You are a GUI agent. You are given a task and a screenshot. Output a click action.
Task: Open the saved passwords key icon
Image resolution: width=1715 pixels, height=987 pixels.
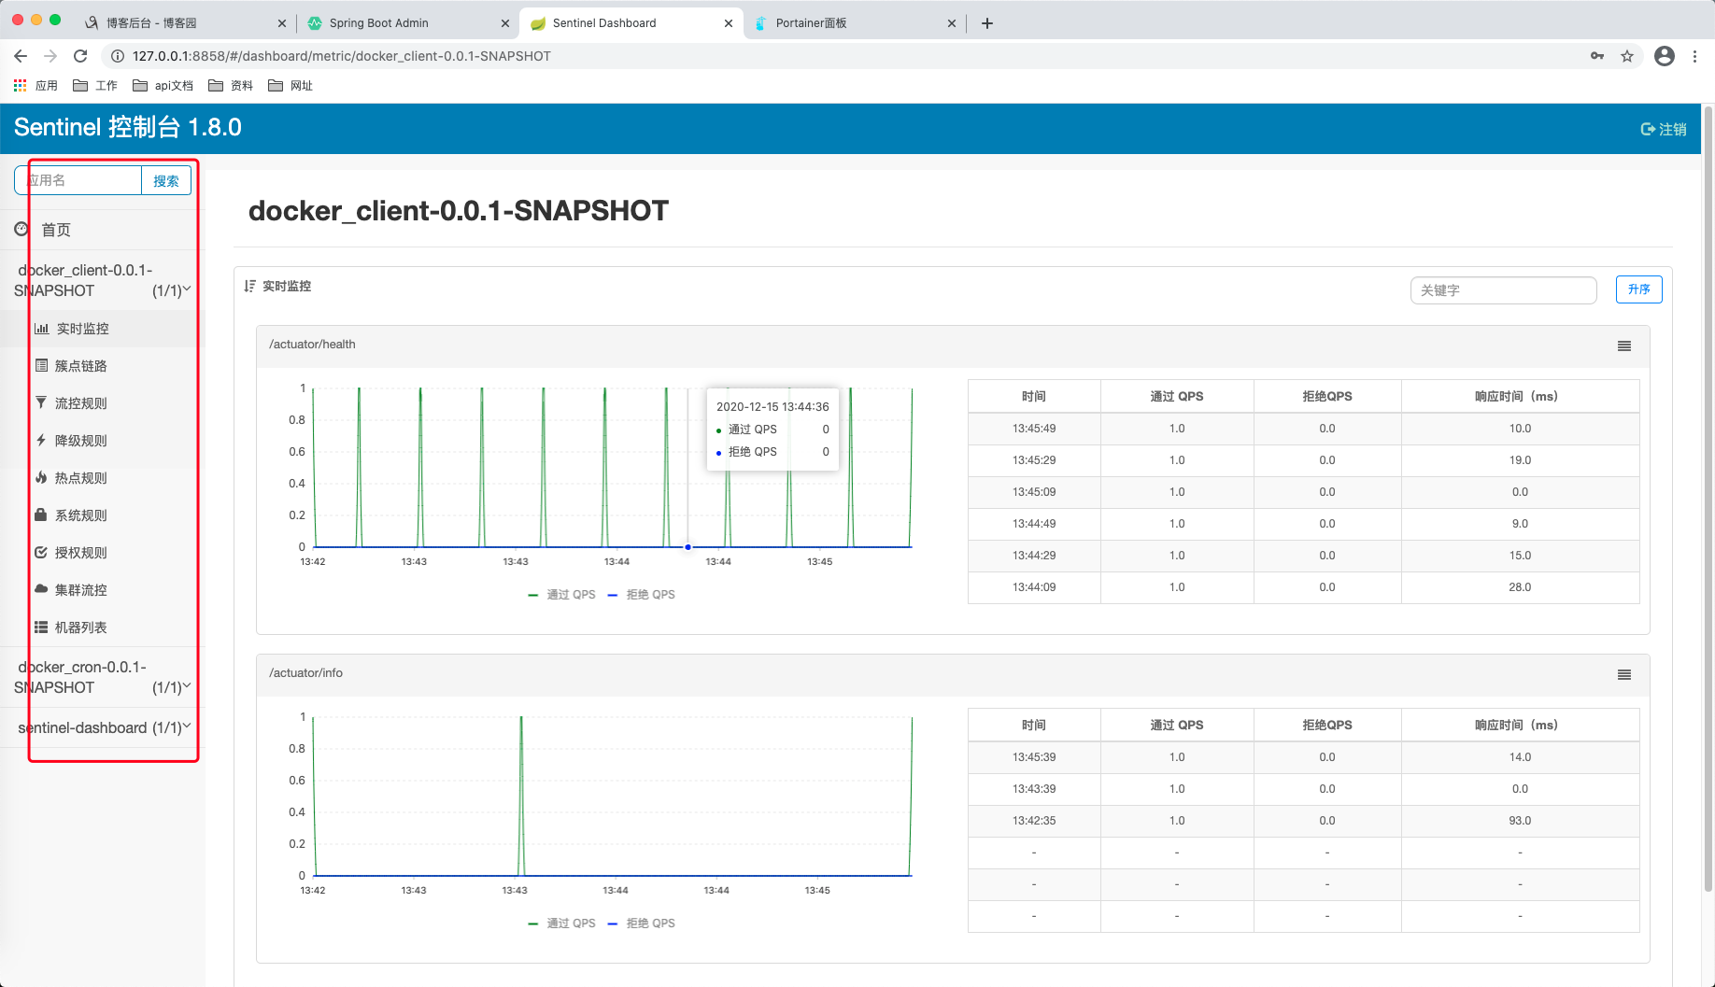point(1597,56)
